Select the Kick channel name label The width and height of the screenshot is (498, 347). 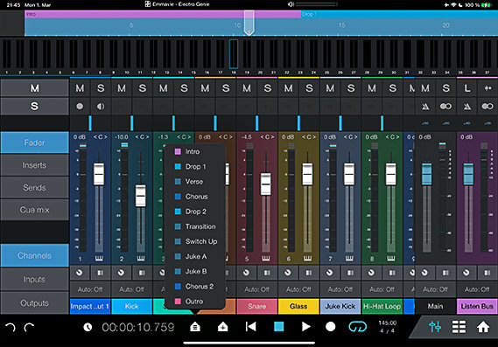(131, 306)
